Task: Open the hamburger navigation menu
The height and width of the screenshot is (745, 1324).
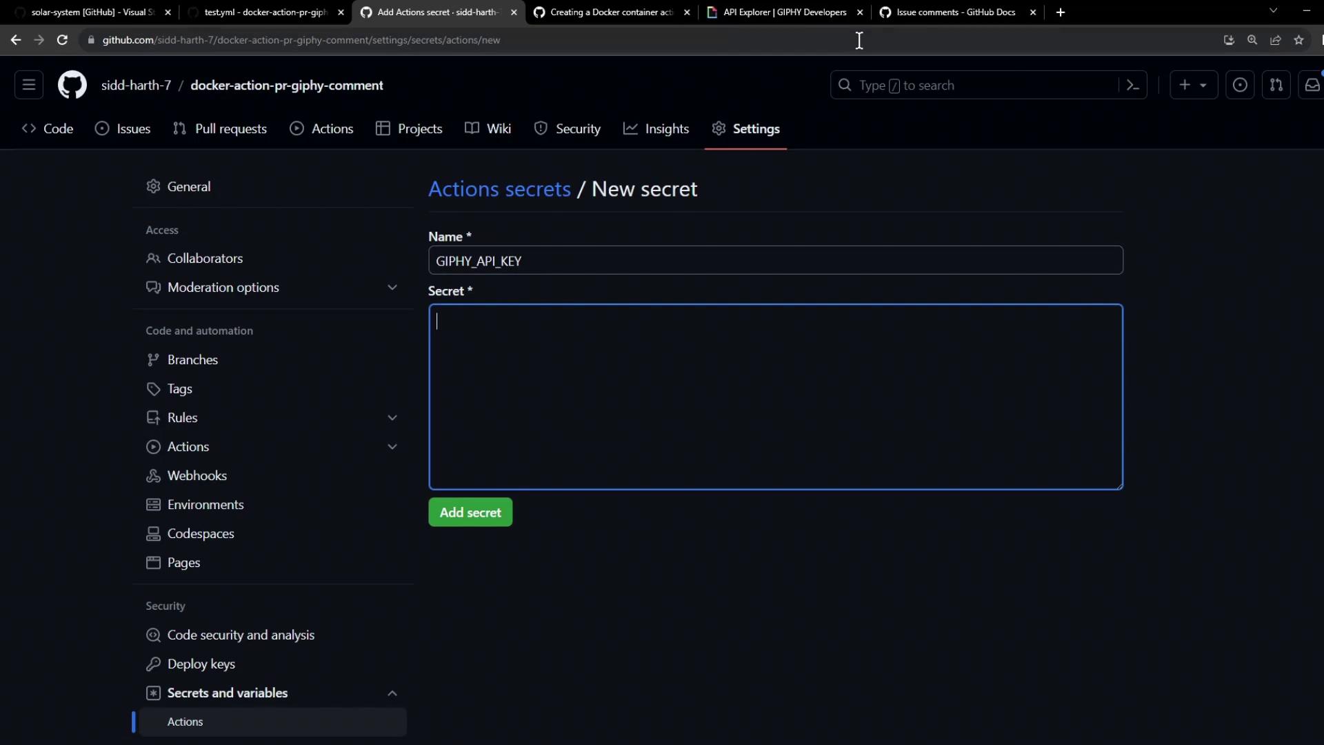Action: (x=29, y=85)
